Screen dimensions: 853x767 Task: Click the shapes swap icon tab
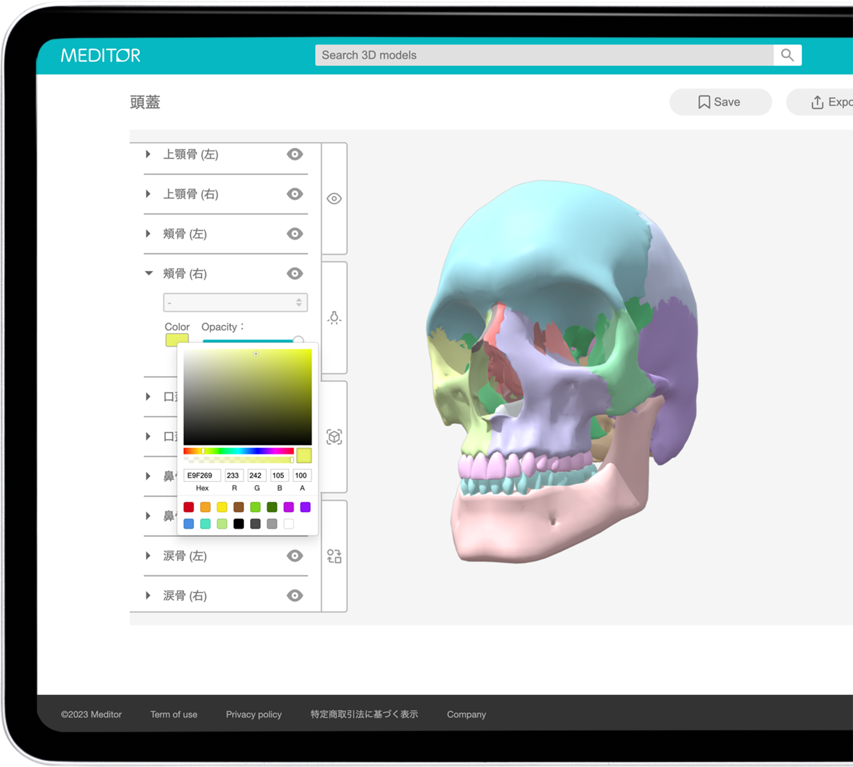334,556
